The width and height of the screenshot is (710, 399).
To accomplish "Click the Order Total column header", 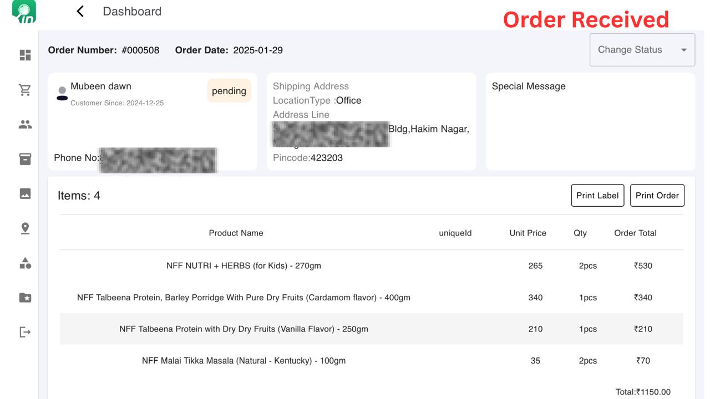I will coord(635,233).
